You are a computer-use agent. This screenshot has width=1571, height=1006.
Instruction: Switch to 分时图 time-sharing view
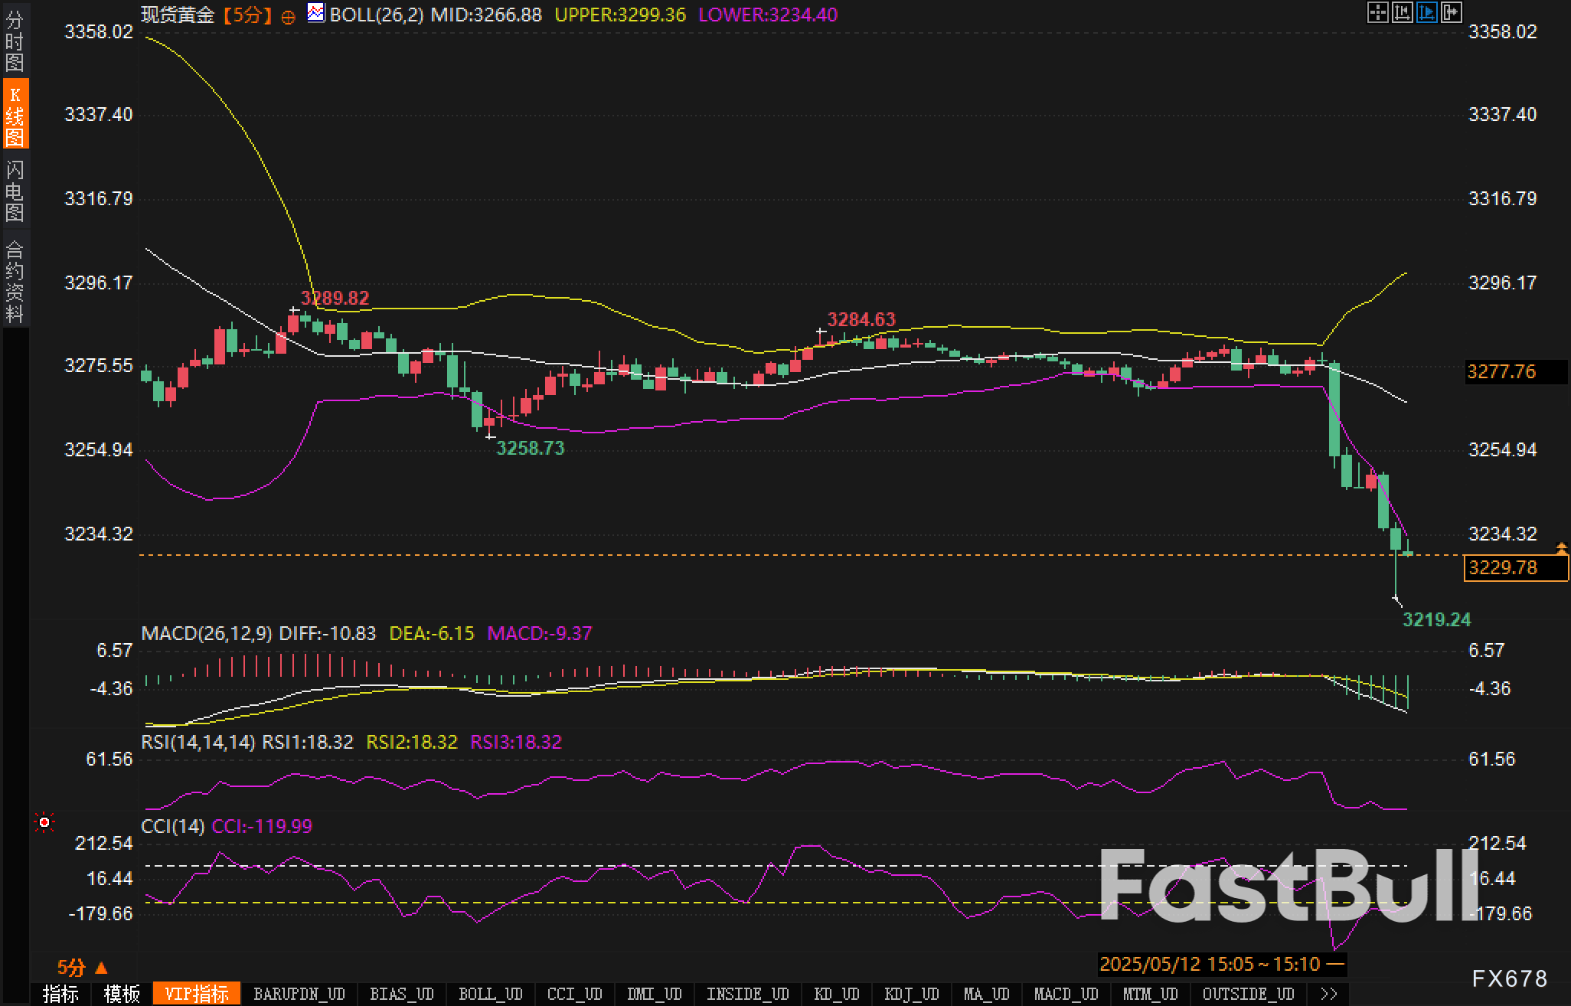coord(15,41)
